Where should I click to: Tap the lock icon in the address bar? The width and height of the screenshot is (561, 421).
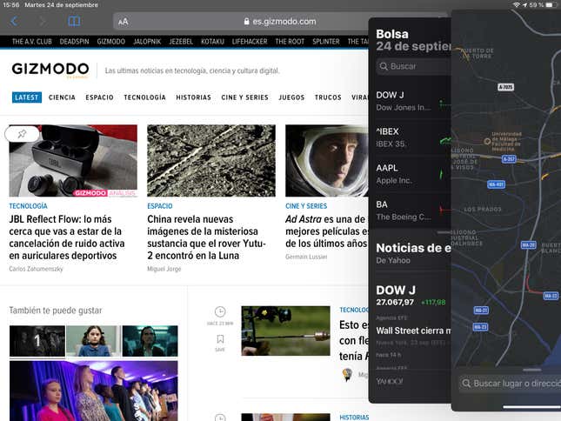246,22
